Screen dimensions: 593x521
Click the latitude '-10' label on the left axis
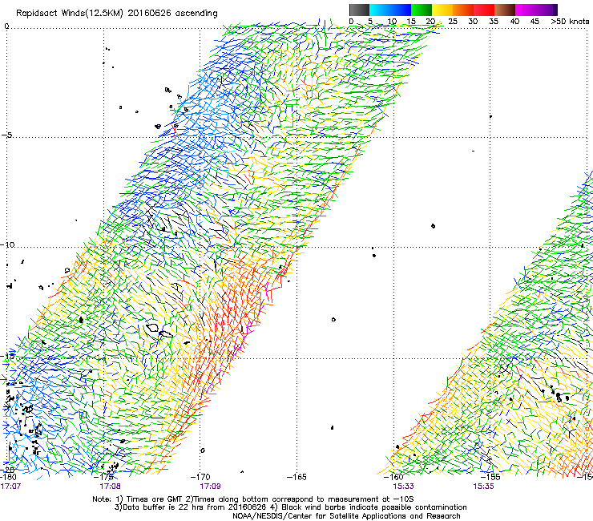[x=7, y=244]
